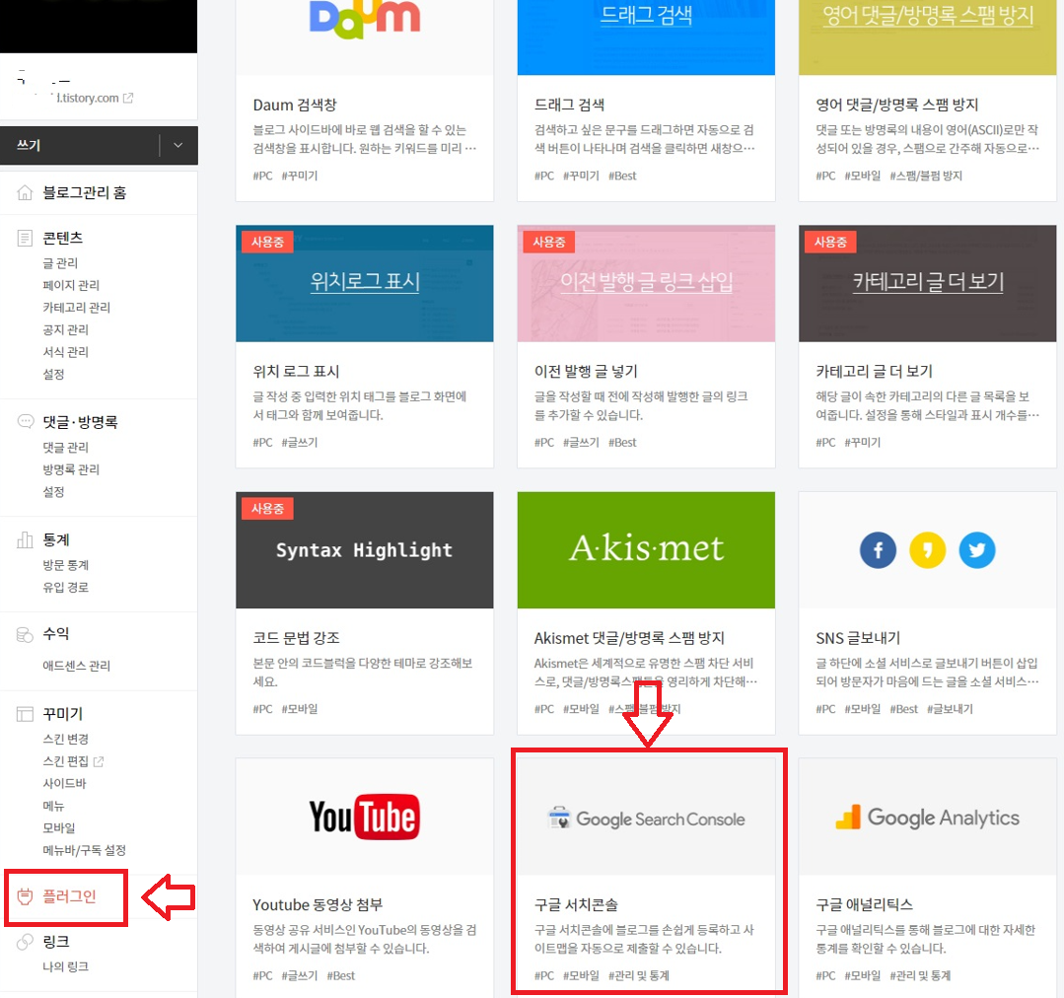
Task: Open Youtube 동영상 첨부 plugin title
Action: point(318,905)
